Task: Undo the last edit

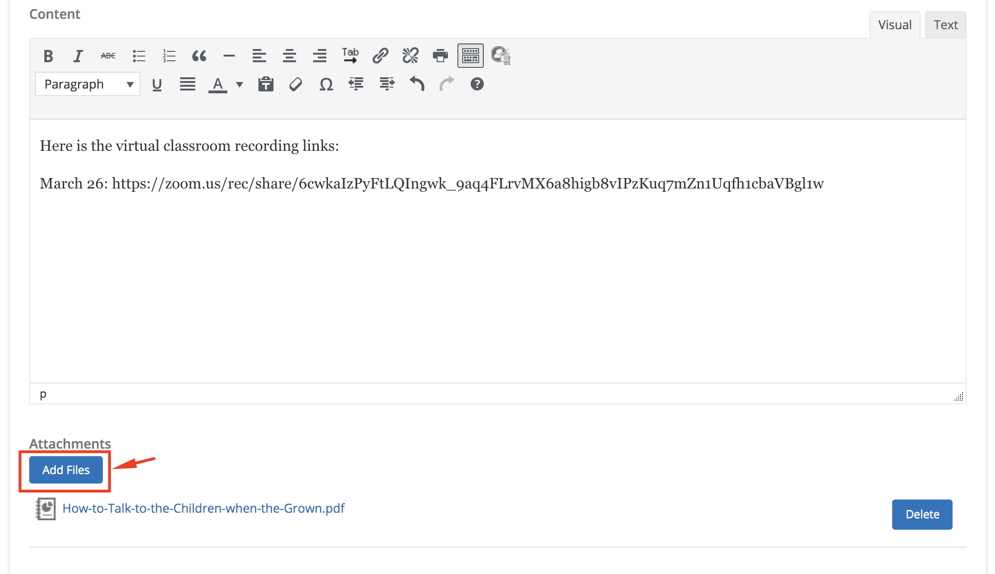Action: click(417, 84)
